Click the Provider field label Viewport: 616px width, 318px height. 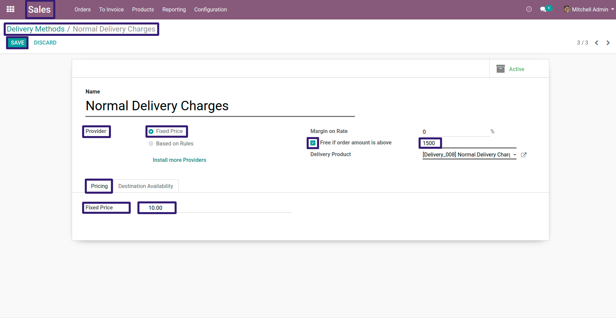coord(96,131)
